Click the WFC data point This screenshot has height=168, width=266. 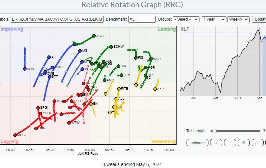point(151,59)
